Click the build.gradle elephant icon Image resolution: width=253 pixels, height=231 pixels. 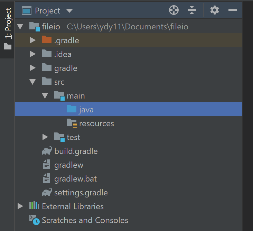coord(47,151)
